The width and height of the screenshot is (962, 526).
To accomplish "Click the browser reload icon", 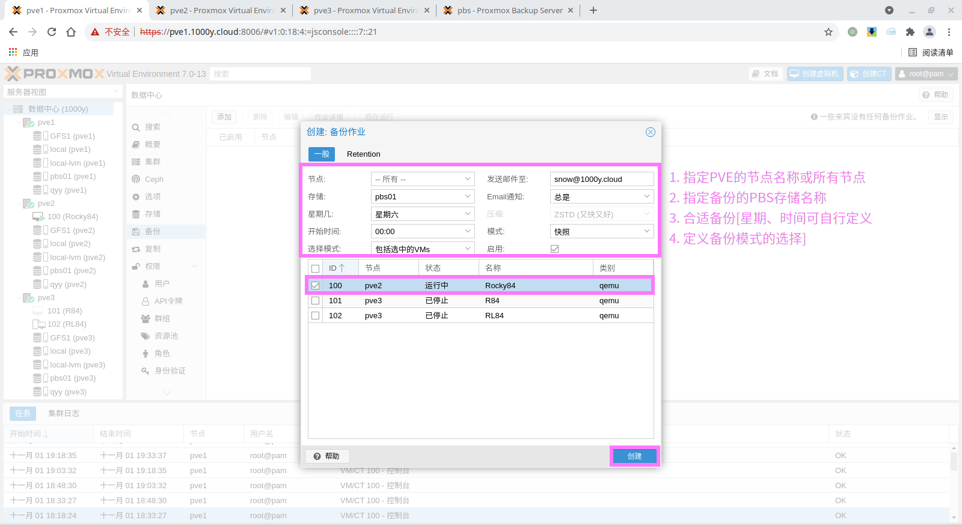I will coord(52,32).
